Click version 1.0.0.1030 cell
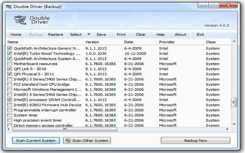Screen dimensions: 245x153 pyautogui.click(x=96, y=54)
